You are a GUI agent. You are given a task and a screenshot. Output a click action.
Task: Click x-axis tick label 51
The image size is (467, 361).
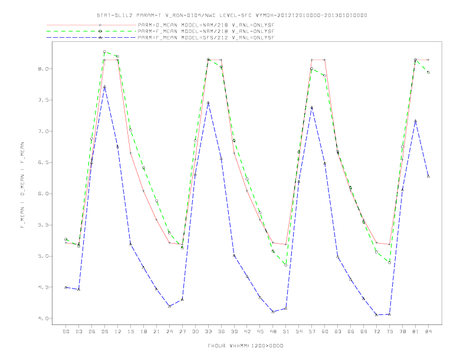[286, 332]
